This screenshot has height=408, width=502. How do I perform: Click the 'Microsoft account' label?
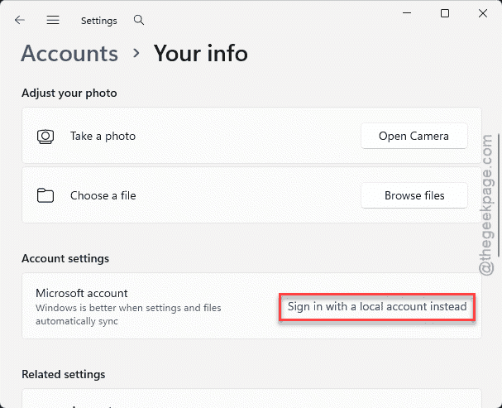pyautogui.click(x=82, y=293)
